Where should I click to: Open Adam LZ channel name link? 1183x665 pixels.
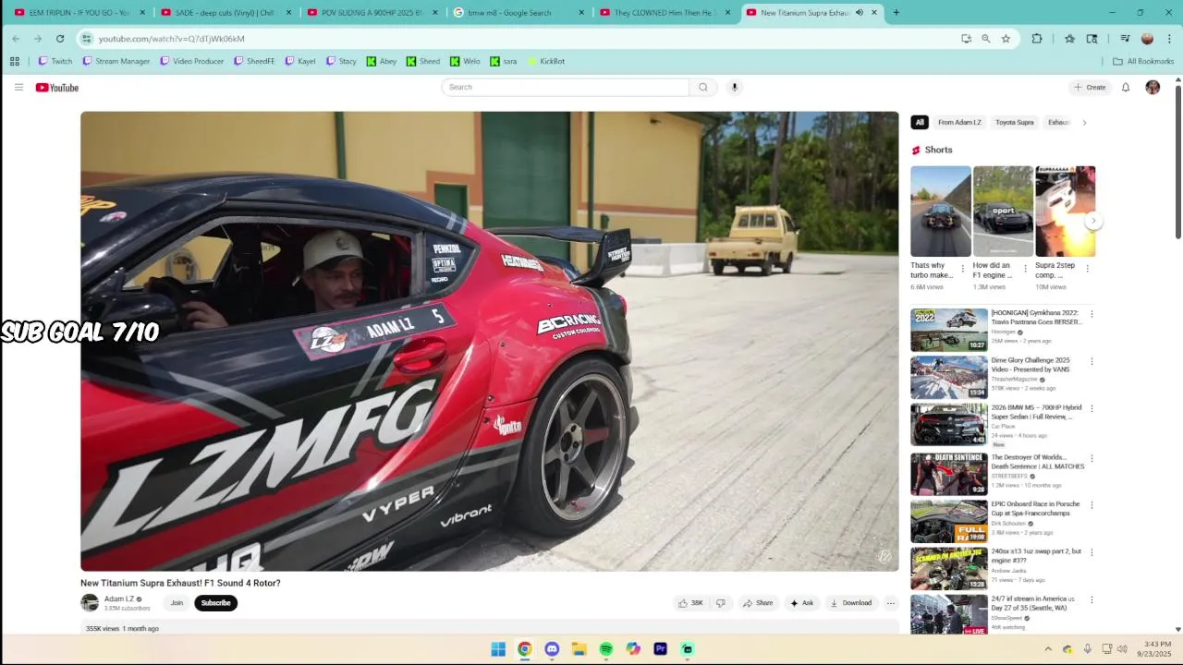[119, 599]
